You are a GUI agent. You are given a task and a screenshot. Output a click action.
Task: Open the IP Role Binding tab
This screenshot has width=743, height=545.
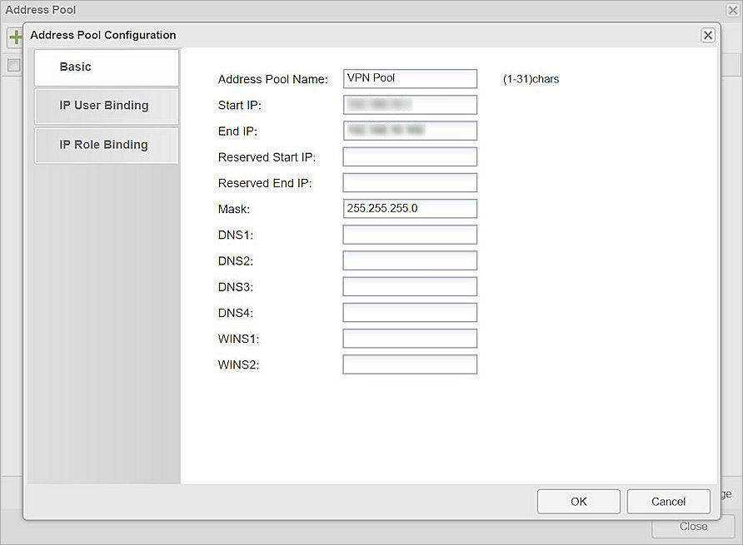tap(106, 145)
